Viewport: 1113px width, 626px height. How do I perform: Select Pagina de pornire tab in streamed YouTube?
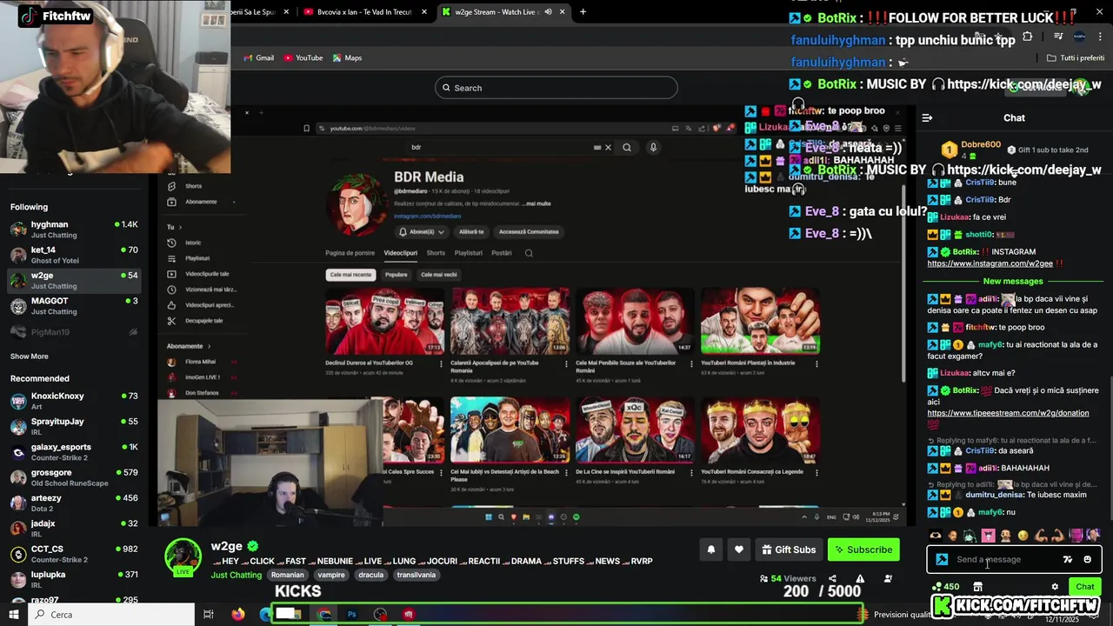pos(350,253)
